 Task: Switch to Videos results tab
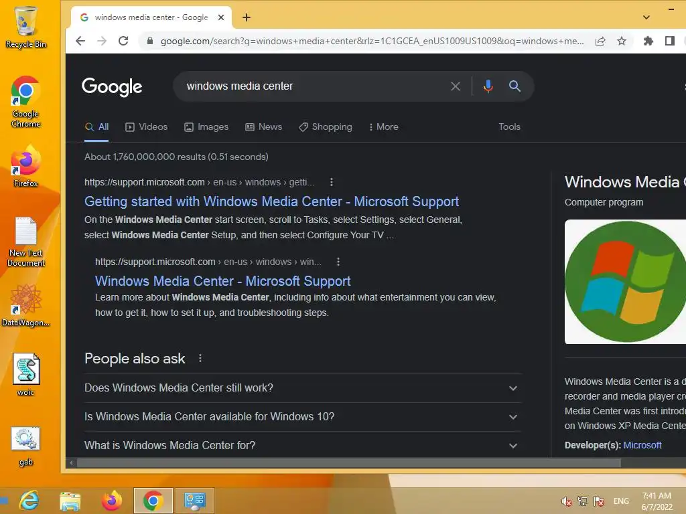coord(146,126)
